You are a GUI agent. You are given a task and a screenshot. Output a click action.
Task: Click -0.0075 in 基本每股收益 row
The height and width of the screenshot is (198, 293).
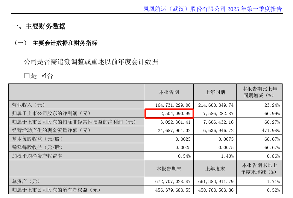pos(224,139)
